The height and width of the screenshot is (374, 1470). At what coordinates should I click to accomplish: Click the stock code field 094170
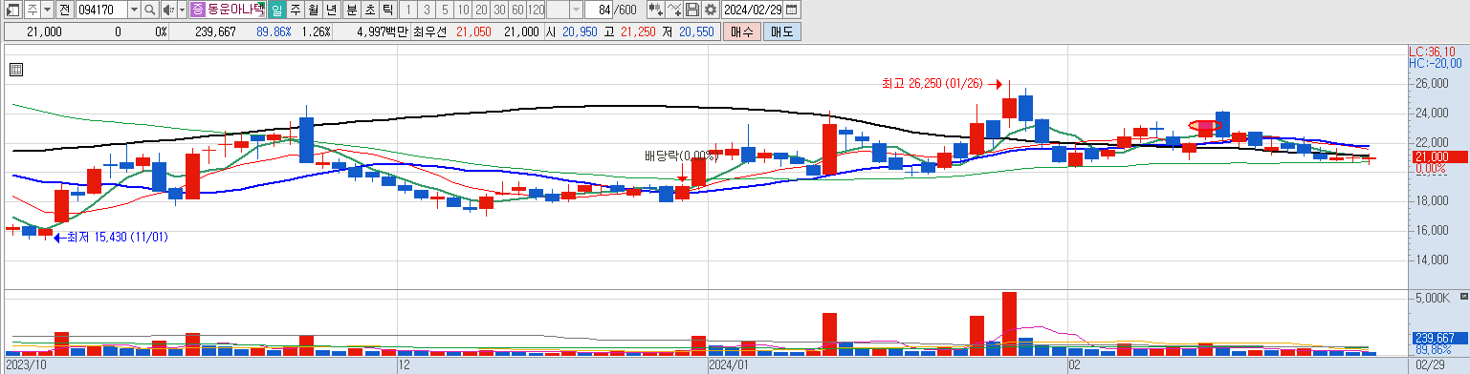click(100, 10)
